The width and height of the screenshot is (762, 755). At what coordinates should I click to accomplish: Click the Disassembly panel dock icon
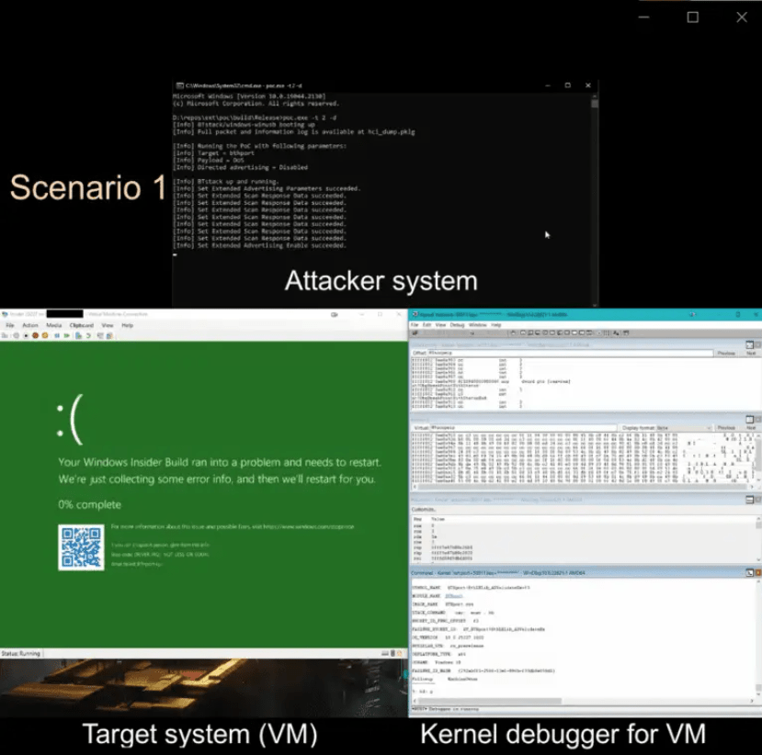pos(749,344)
